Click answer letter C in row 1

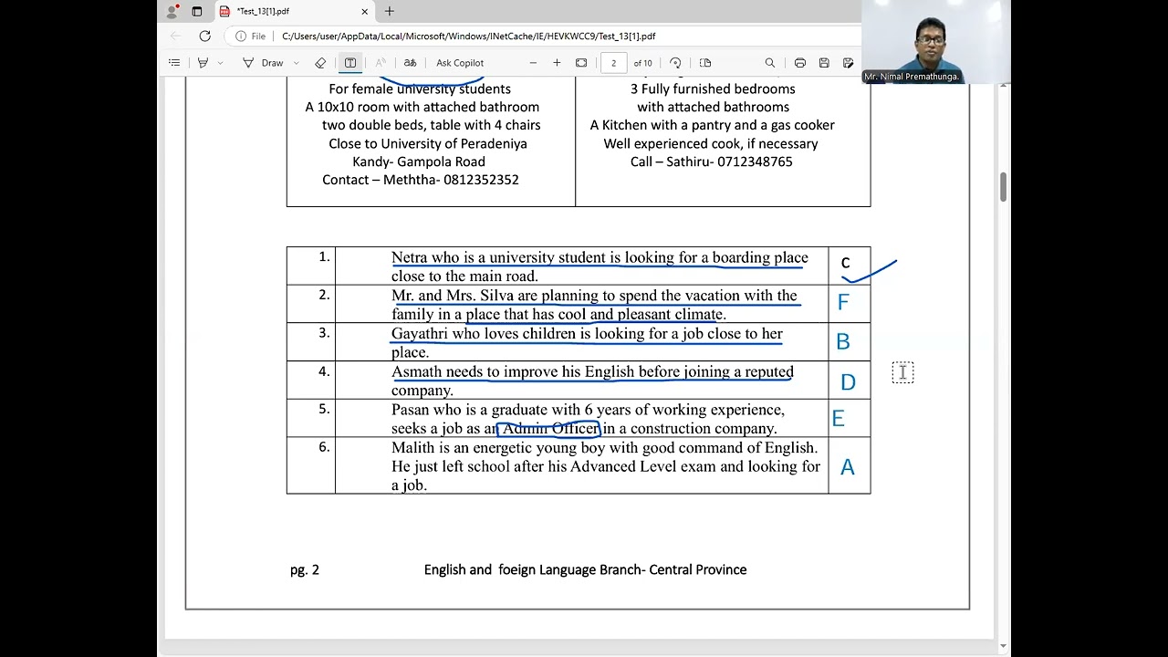pos(845,264)
